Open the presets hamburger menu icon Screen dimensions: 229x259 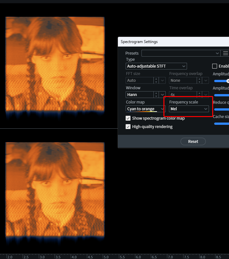click(x=225, y=53)
